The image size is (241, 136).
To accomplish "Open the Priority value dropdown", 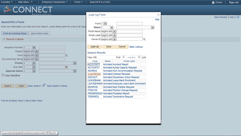I will click(75, 63).
